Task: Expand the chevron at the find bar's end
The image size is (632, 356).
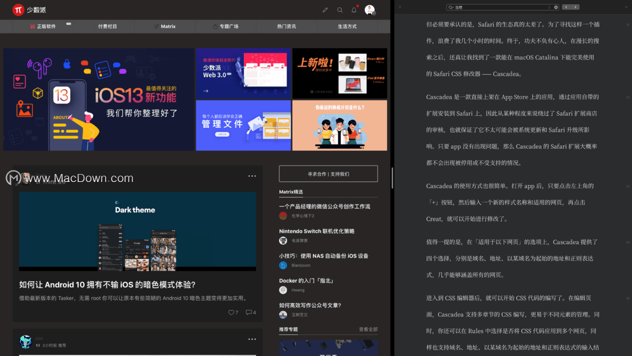Action: (x=626, y=7)
